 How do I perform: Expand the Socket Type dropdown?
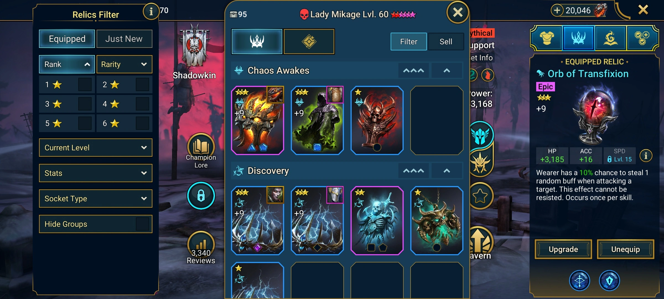tap(96, 199)
